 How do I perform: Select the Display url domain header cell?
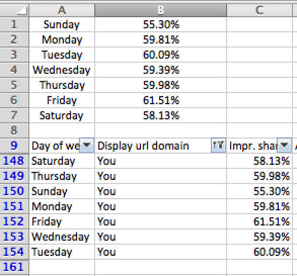point(161,146)
